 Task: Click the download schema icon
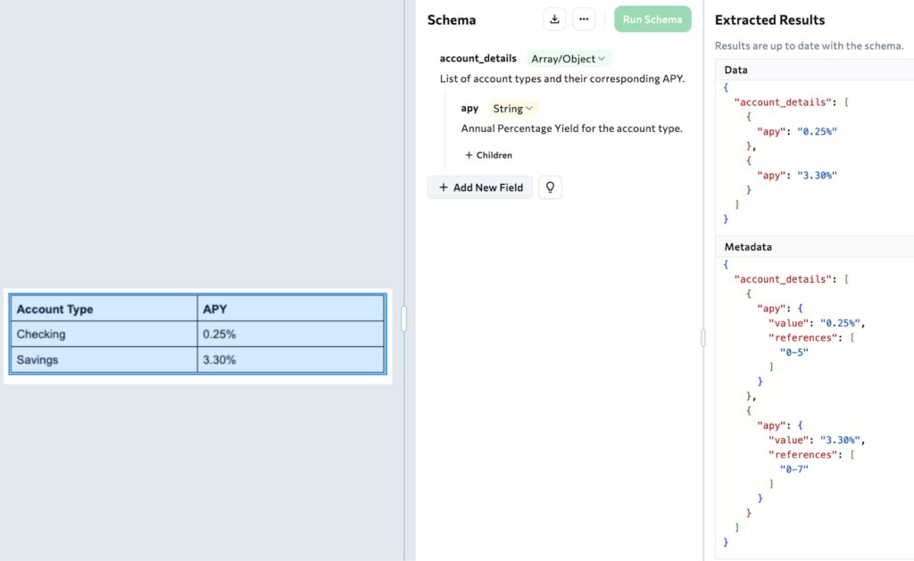(x=555, y=20)
